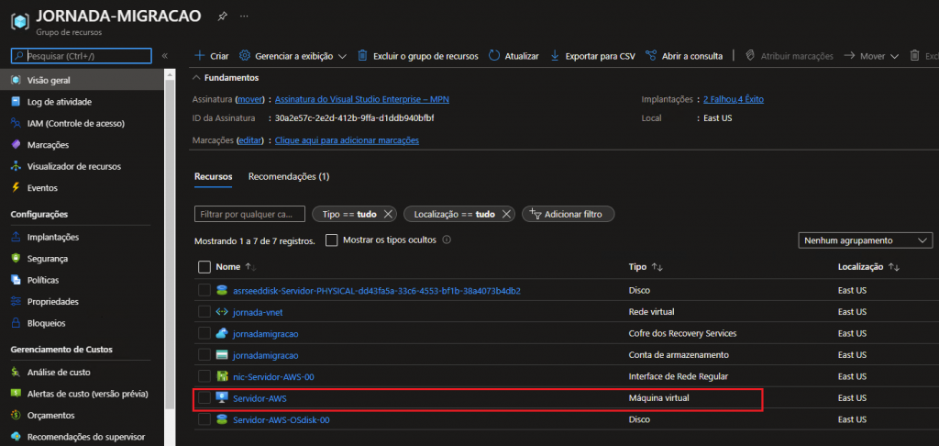
Task: Switch to the Recomendações (1) tab
Action: pyautogui.click(x=288, y=176)
